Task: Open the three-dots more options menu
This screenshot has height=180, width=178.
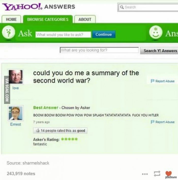Action: click(145, 174)
